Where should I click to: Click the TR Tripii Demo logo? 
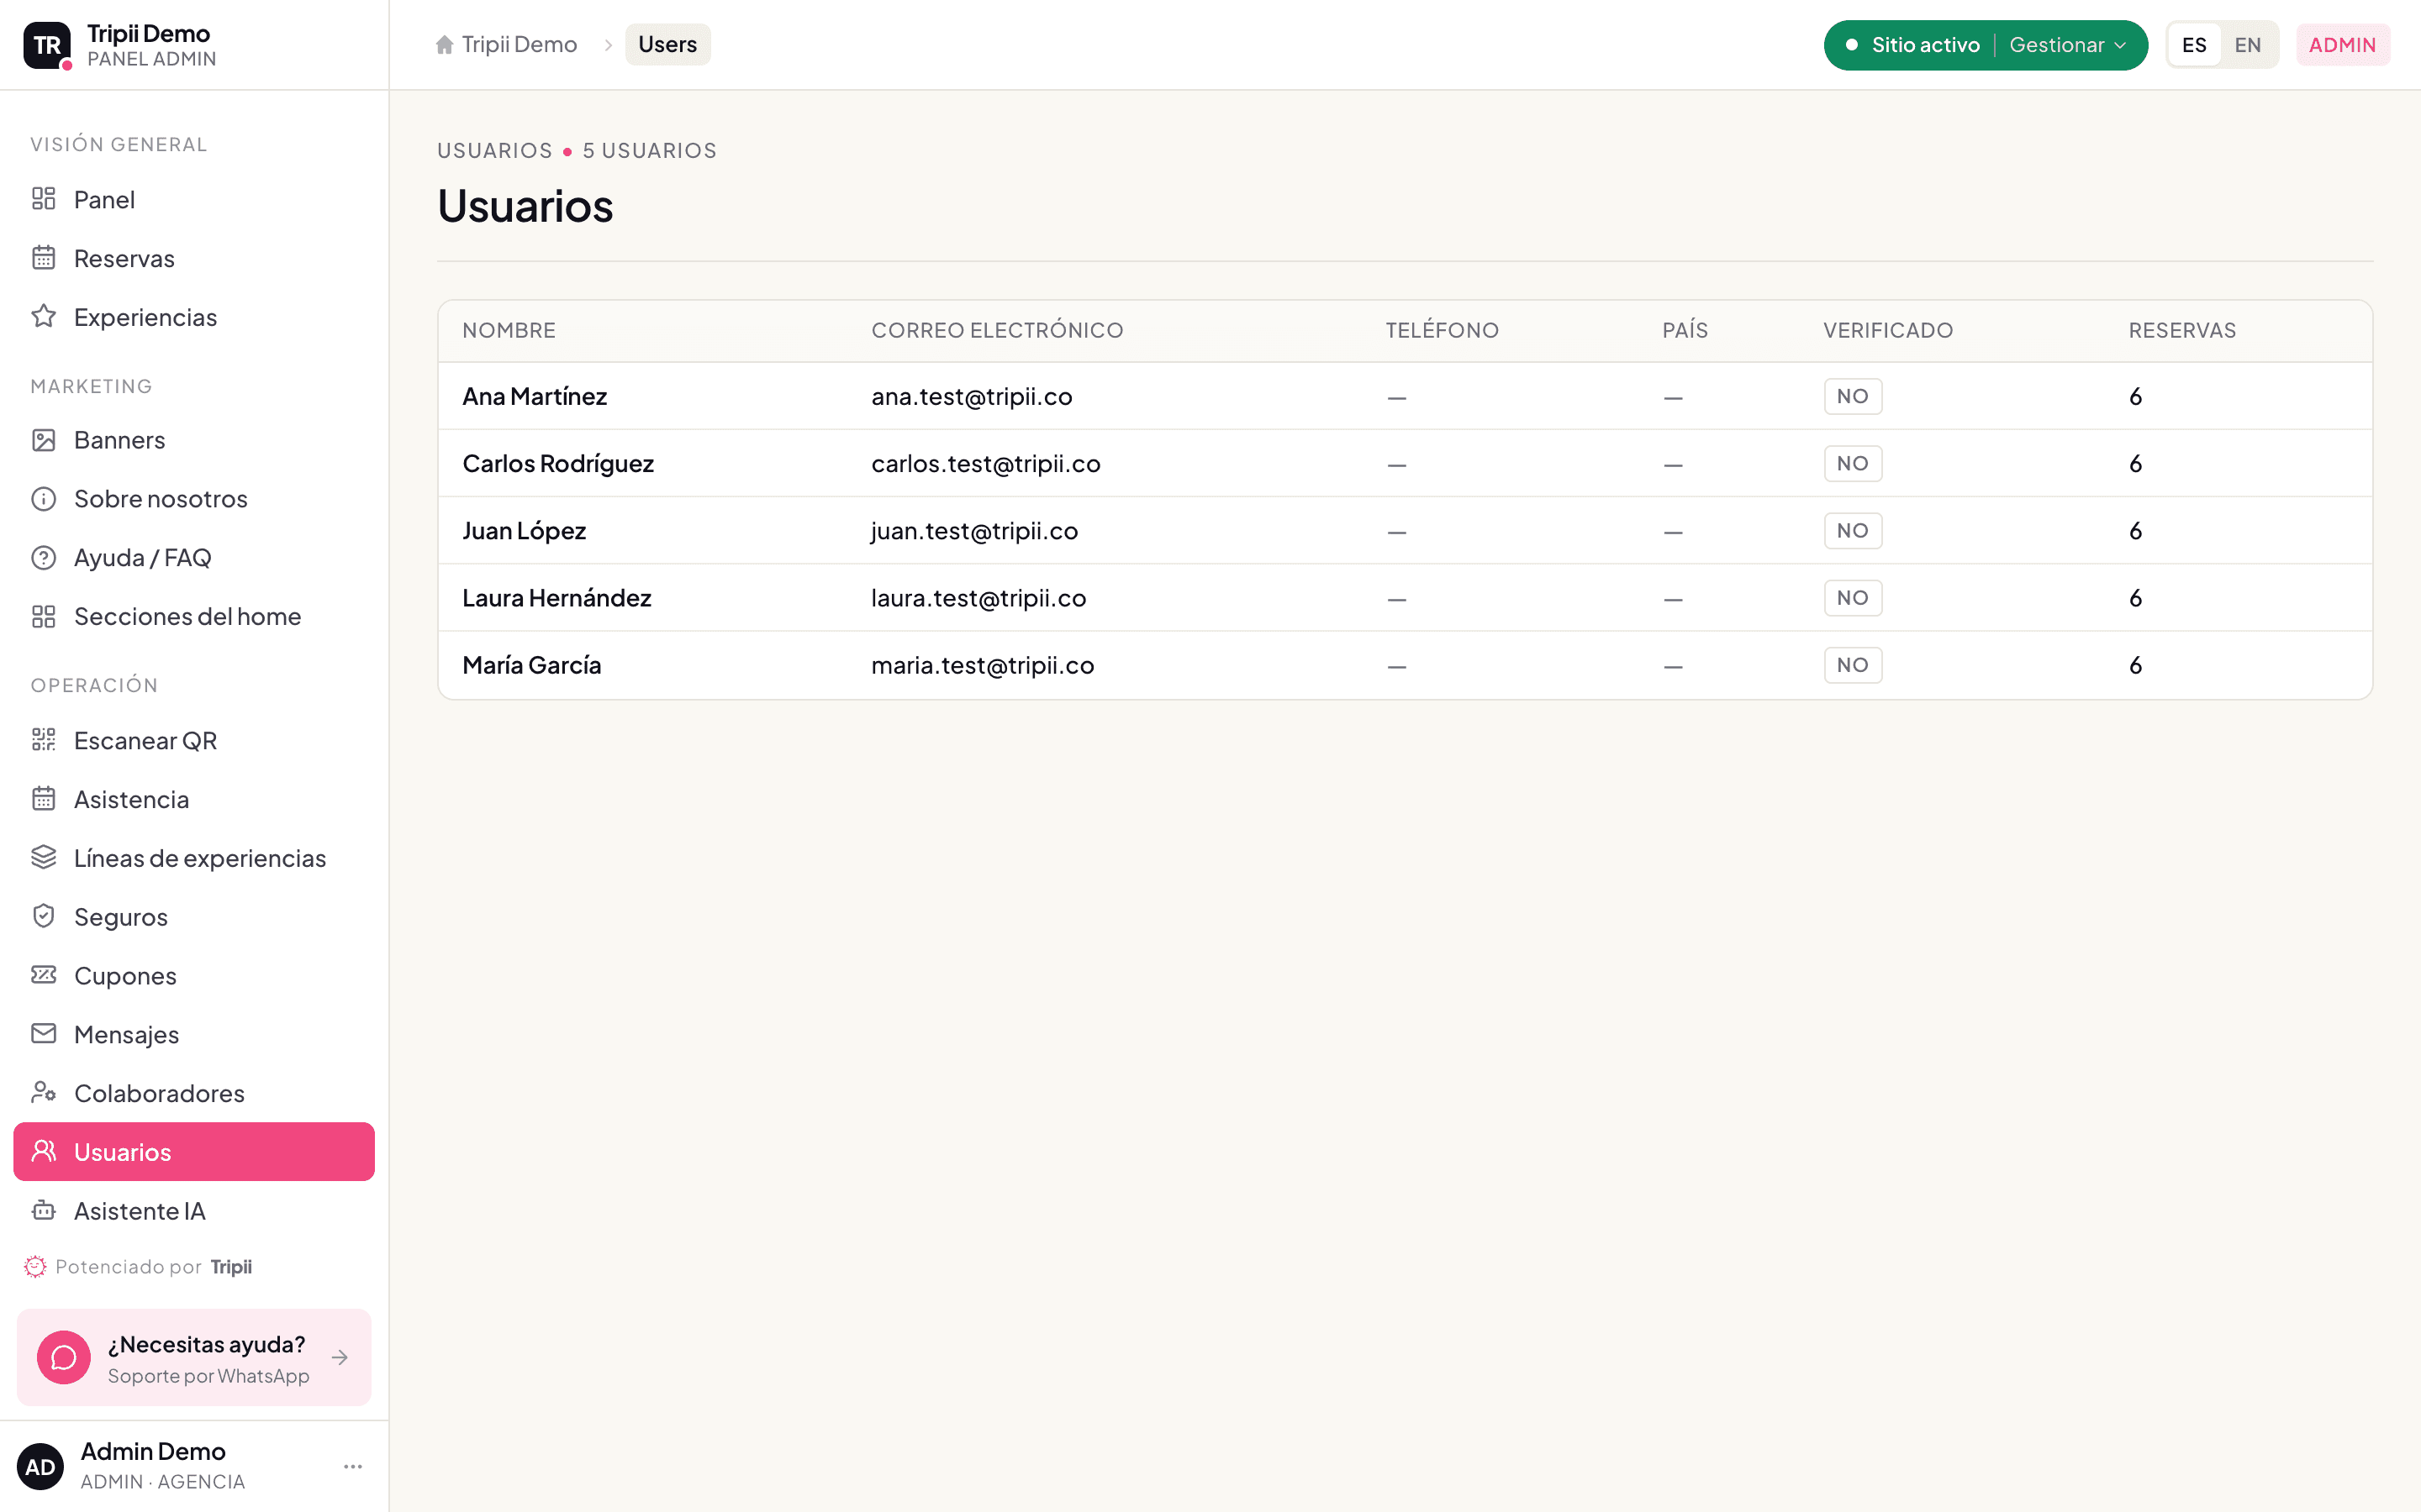[47, 45]
